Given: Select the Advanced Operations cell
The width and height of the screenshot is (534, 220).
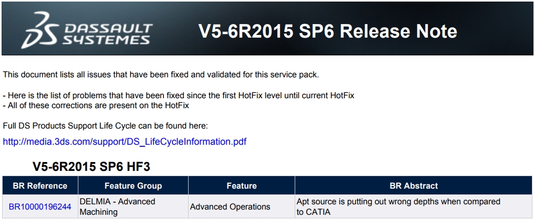Looking at the screenshot, I should (241, 206).
